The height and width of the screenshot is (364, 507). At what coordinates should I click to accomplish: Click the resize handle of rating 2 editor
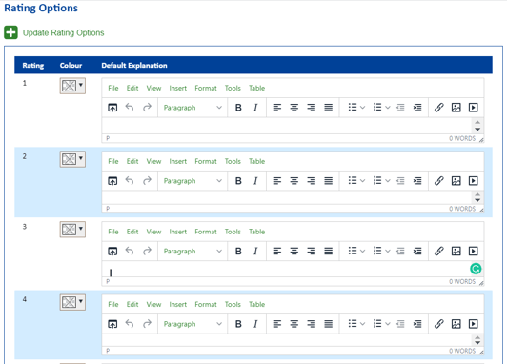481,211
